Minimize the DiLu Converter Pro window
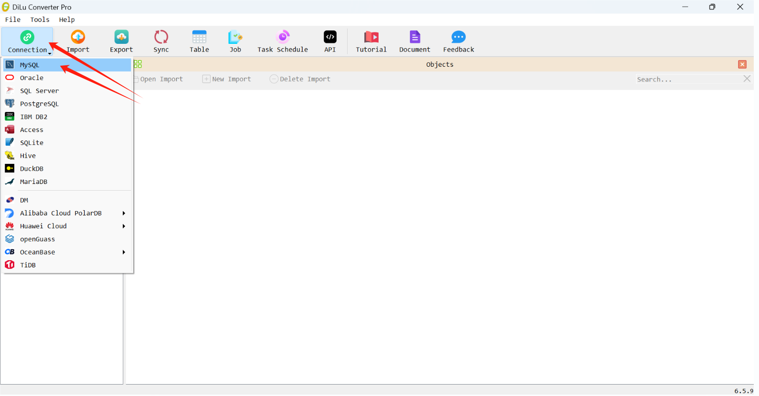759x396 pixels. coord(685,7)
